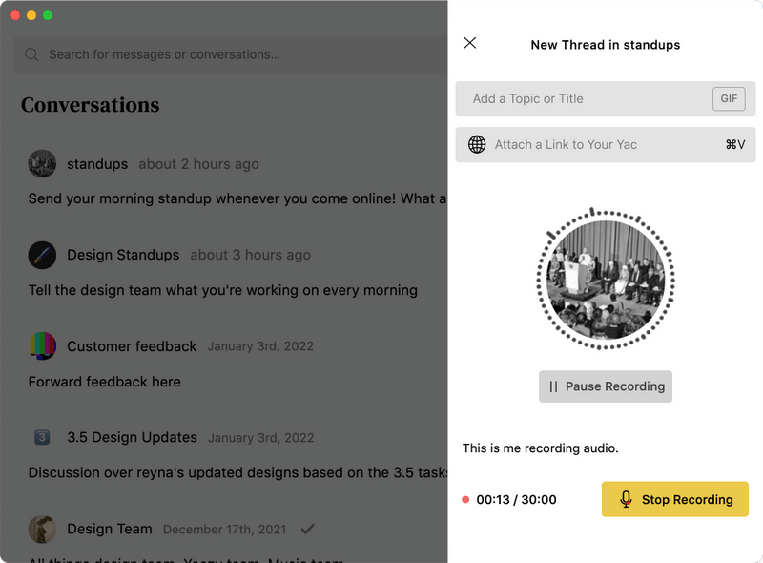Open the standups conversation
The height and width of the screenshot is (563, 763).
(x=97, y=164)
